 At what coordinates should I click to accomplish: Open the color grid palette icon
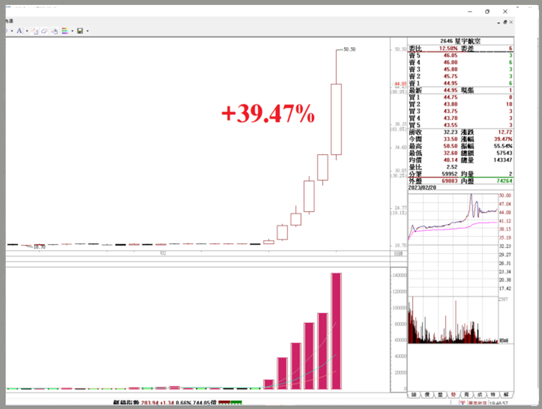tap(65, 31)
